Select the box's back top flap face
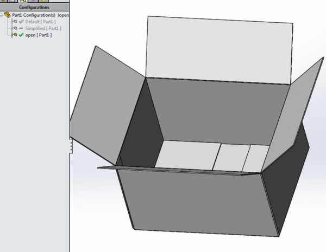Screen dimensions: 326x252 220,49
